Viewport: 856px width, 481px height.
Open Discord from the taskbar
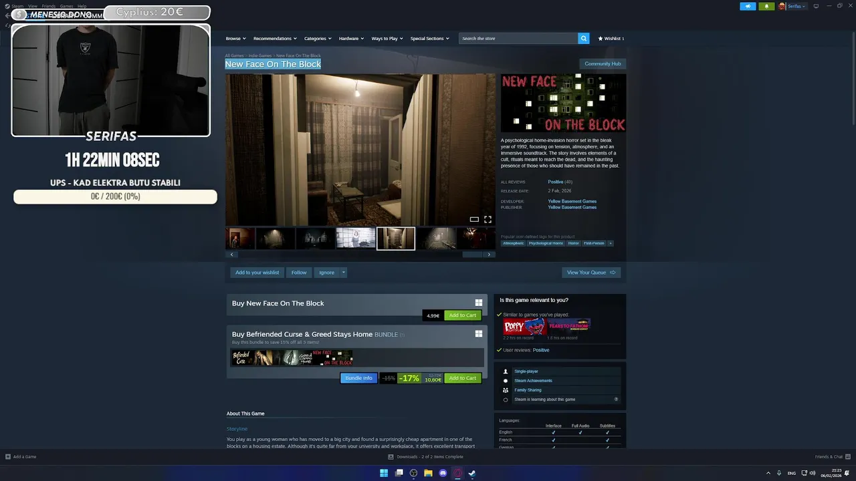tap(443, 473)
